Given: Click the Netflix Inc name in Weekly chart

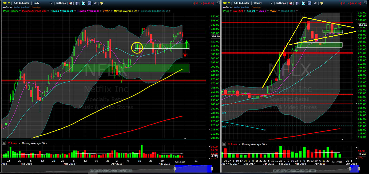Looking at the screenshot, I should pyautogui.click(x=227, y=7).
